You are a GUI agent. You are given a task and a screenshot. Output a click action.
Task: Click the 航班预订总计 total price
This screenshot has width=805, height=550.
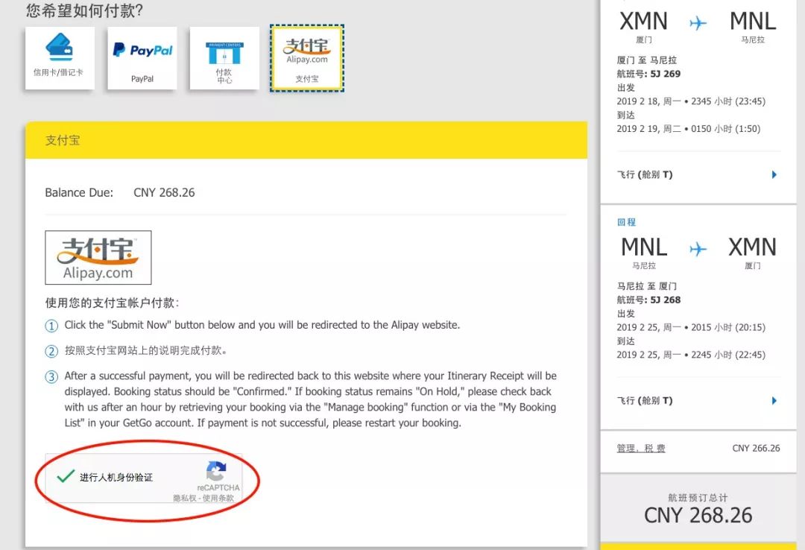pos(698,515)
